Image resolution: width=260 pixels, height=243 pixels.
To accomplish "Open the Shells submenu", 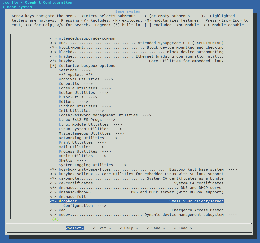I will 72,160.
